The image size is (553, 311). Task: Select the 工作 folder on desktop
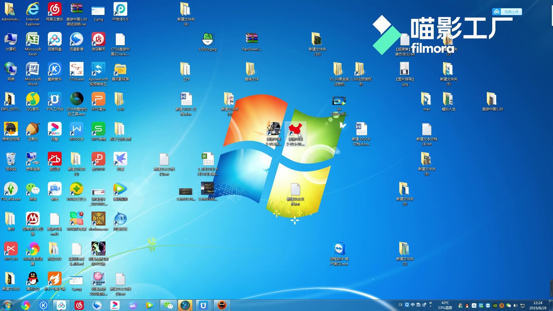click(x=186, y=72)
